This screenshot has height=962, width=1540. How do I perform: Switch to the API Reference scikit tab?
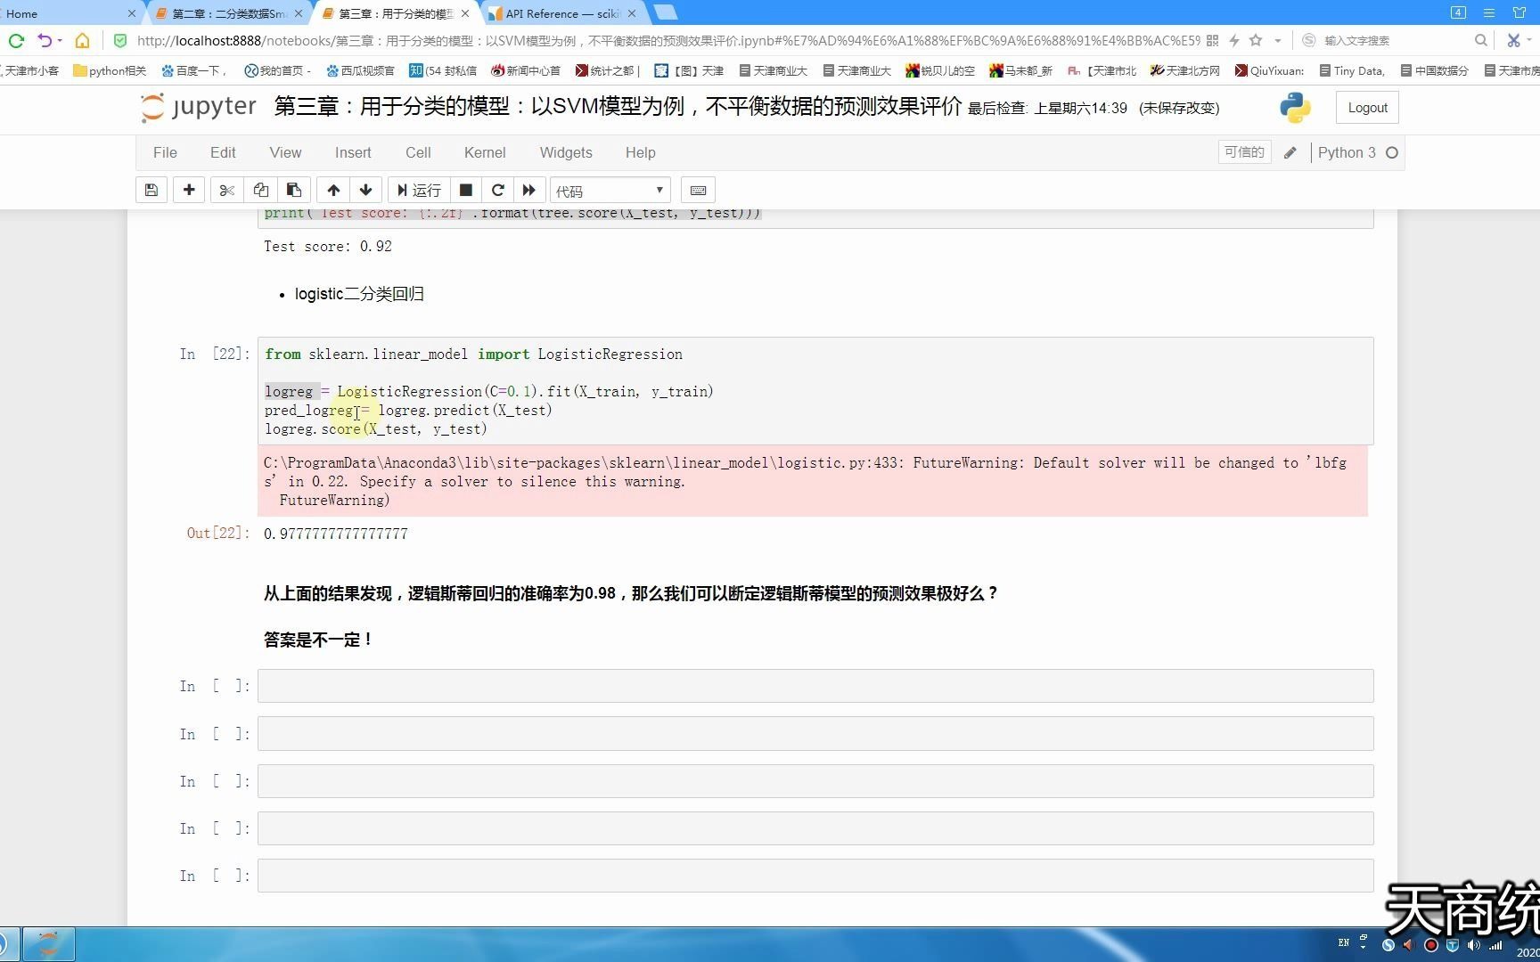(563, 13)
